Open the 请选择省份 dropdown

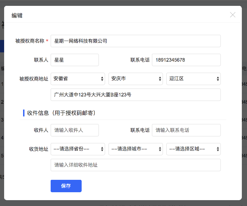pos(78,149)
